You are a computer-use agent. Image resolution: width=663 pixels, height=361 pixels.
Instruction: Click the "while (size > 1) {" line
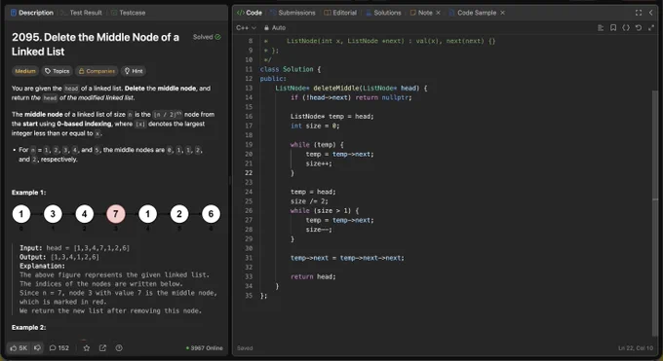[x=325, y=211]
